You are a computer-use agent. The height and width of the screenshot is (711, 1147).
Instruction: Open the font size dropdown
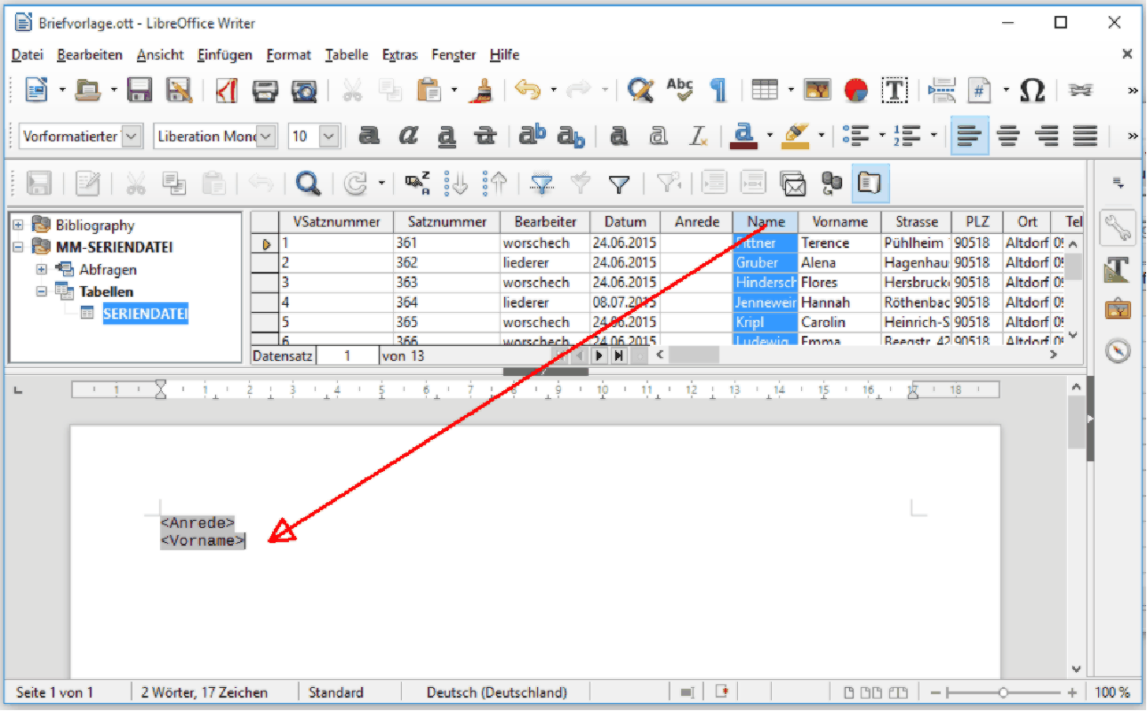(x=329, y=136)
